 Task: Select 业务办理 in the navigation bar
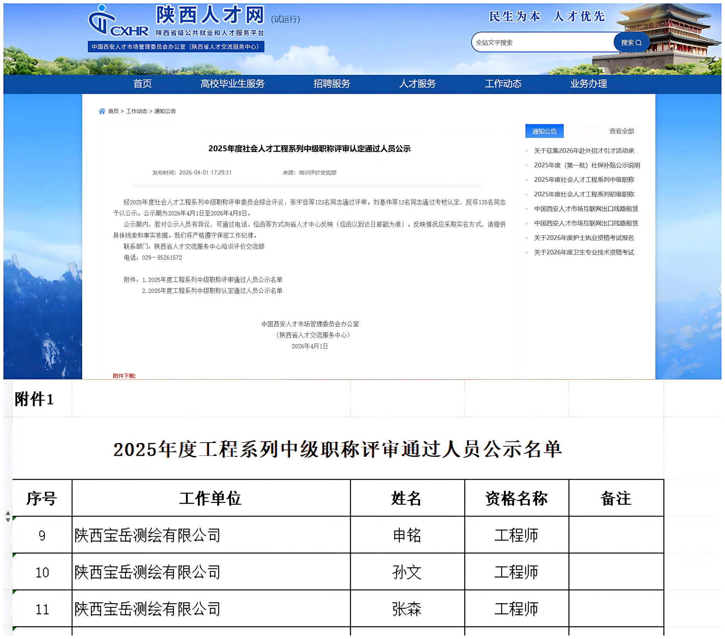point(588,84)
